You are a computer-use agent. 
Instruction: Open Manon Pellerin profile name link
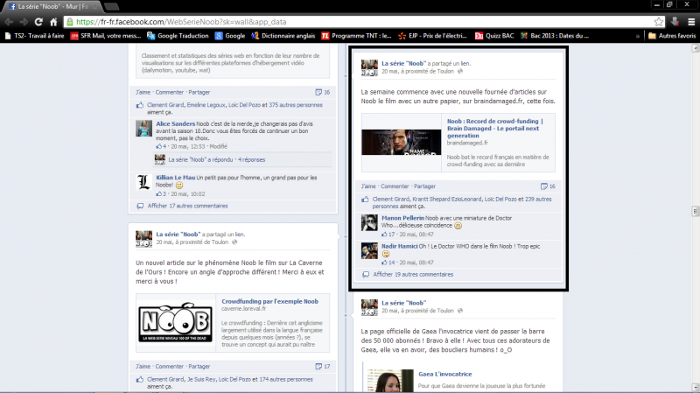click(x=402, y=218)
